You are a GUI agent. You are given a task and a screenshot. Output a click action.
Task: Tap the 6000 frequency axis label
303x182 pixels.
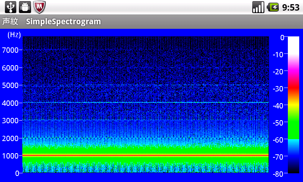[x=10, y=68]
